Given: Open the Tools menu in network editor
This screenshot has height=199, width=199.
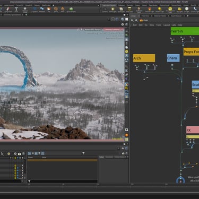Looking at the screenshot, I should [x=159, y=25].
